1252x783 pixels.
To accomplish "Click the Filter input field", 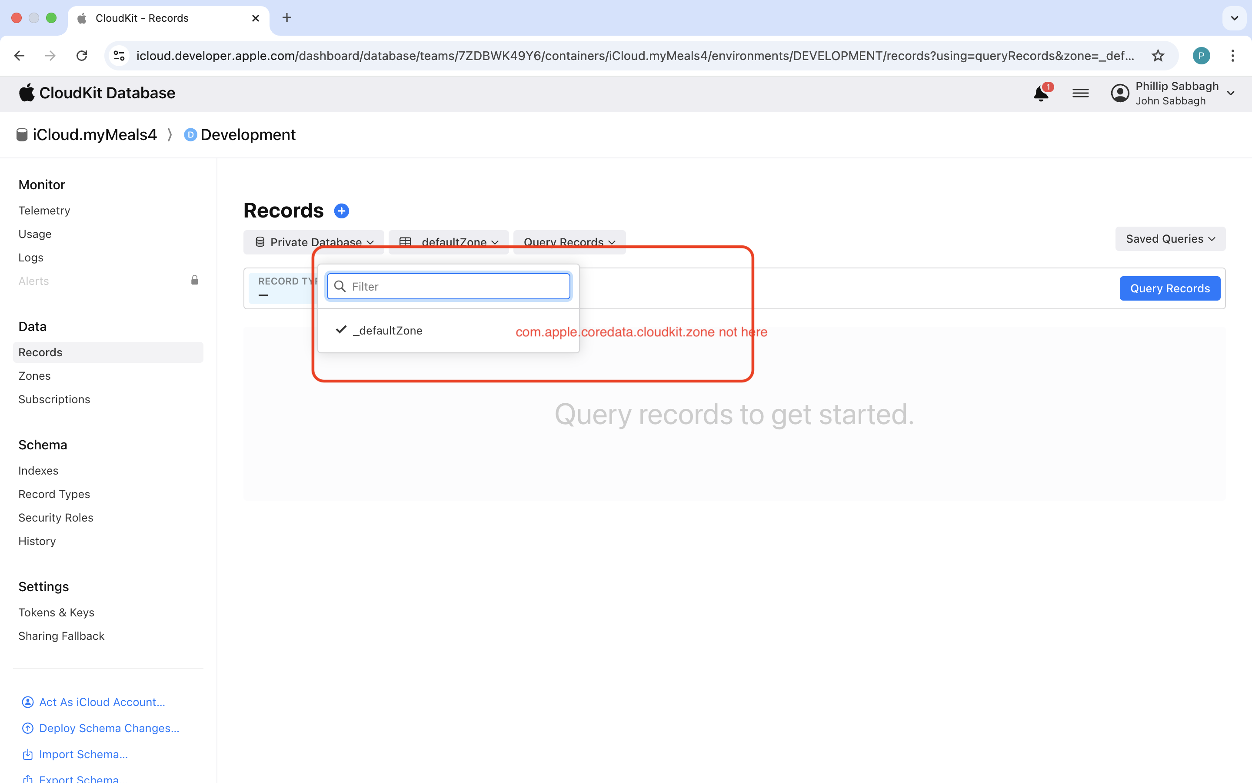I will 448,286.
